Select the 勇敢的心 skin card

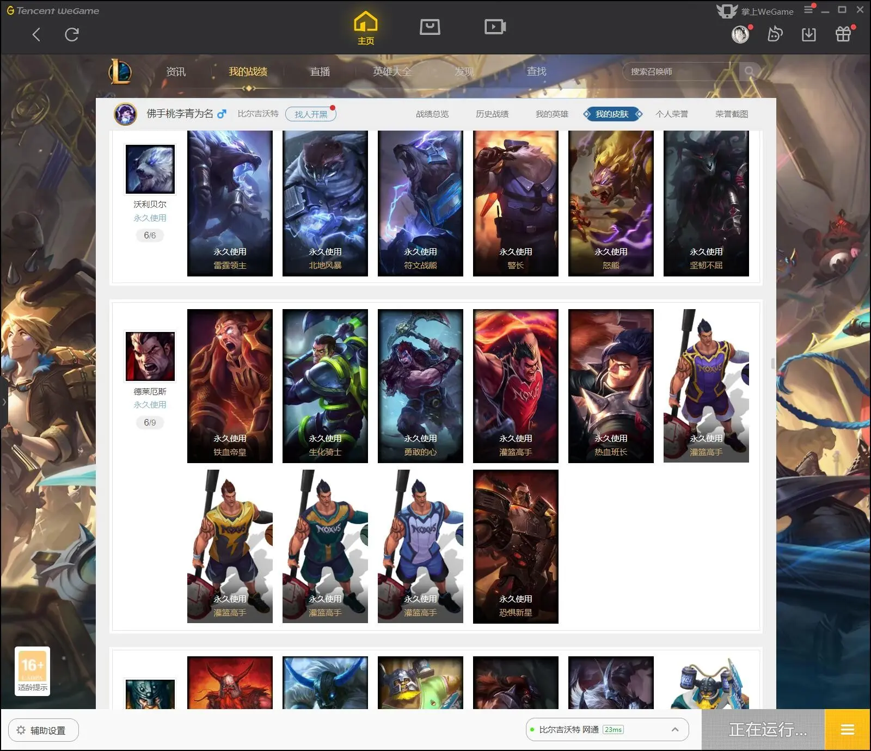point(420,386)
